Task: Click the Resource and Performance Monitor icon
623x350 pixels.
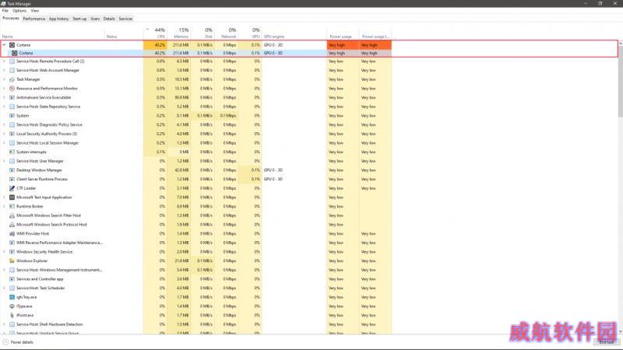Action: (x=12, y=89)
